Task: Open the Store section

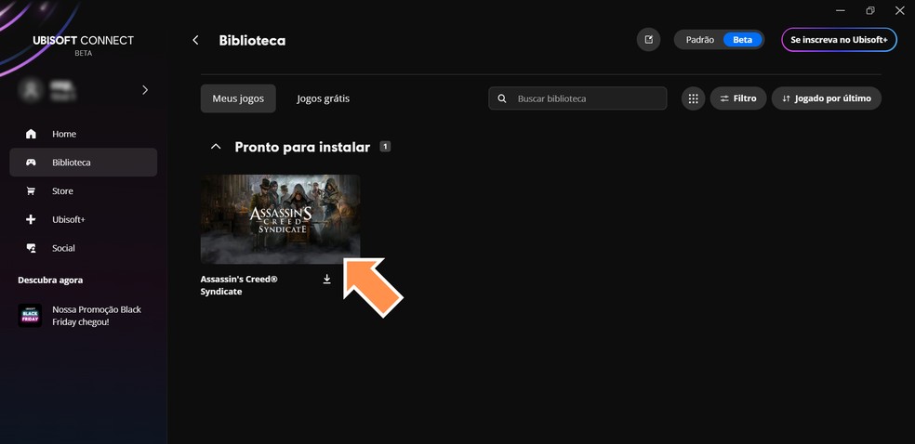Action: click(x=84, y=191)
